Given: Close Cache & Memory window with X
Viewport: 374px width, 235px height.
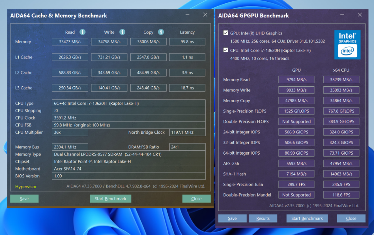Looking at the screenshot, I should coord(205,15).
